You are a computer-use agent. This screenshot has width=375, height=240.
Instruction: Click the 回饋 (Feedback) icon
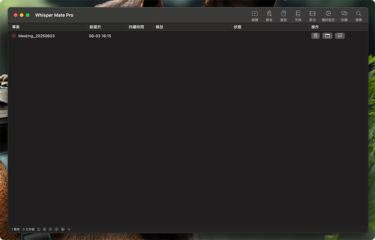coord(344,14)
